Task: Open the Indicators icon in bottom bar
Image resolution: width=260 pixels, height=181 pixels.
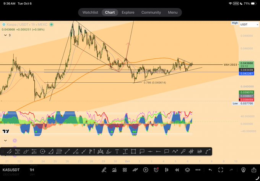Action: 114,170
